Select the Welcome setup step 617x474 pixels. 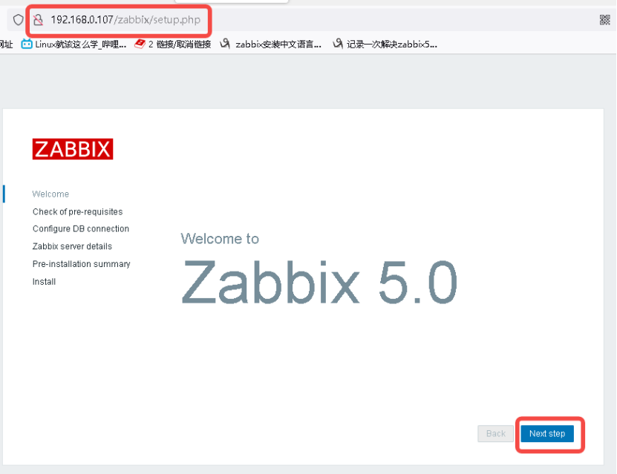point(50,194)
